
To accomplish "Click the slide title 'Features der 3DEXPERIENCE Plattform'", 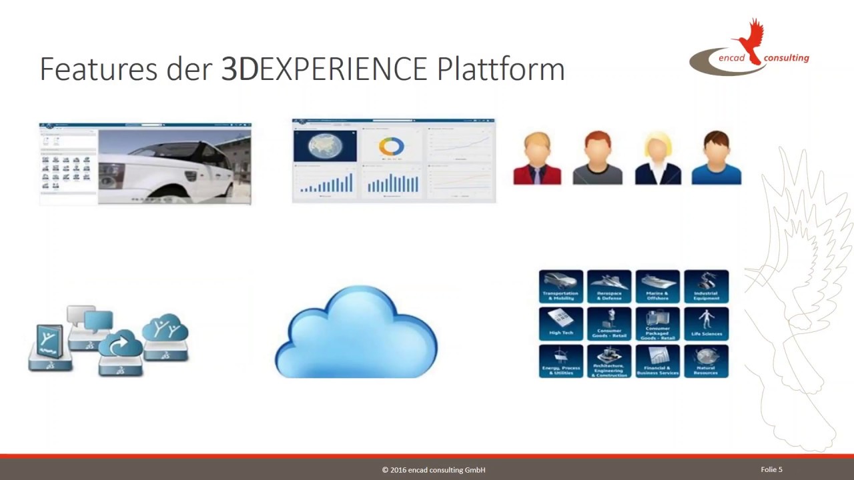I will pyautogui.click(x=302, y=69).
